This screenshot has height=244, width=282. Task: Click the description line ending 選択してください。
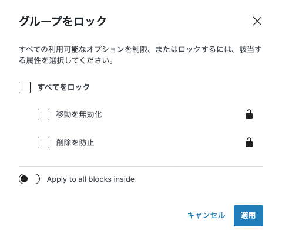(x=66, y=60)
